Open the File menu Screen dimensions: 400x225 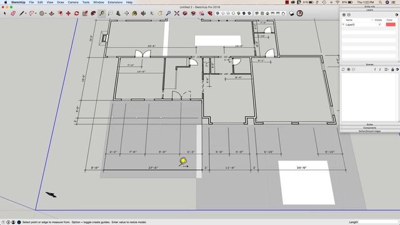pos(31,2)
